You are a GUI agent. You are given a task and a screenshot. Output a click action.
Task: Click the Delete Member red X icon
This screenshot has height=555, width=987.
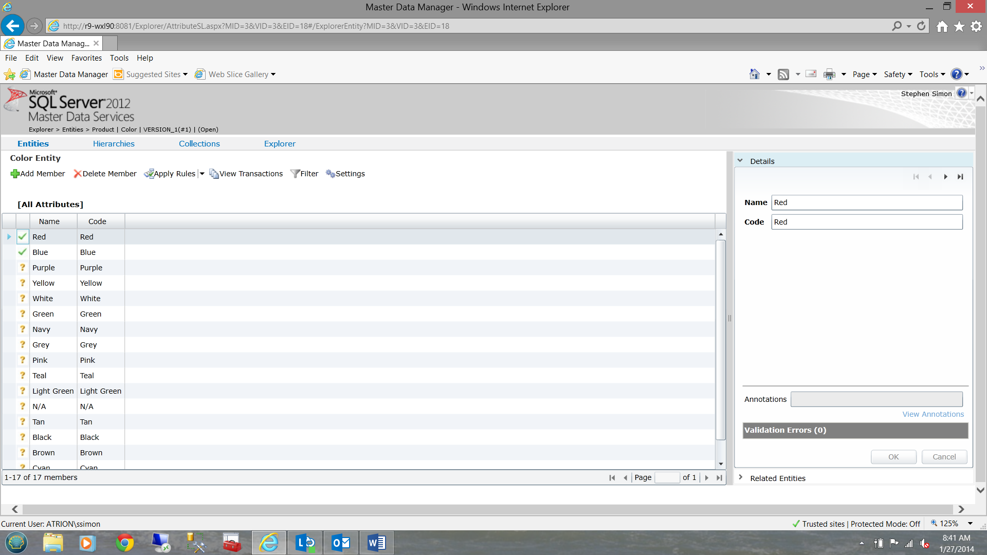pos(77,174)
